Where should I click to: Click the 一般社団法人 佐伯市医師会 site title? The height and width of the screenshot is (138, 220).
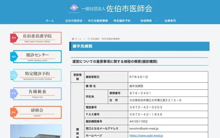(x=117, y=8)
